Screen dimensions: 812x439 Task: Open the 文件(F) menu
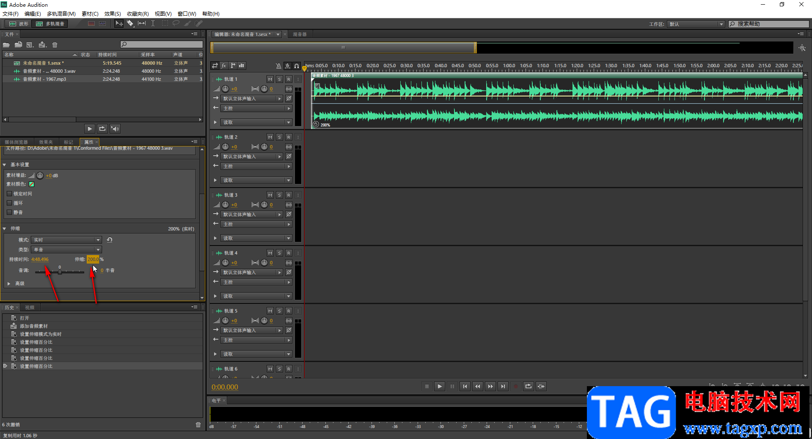[11, 14]
